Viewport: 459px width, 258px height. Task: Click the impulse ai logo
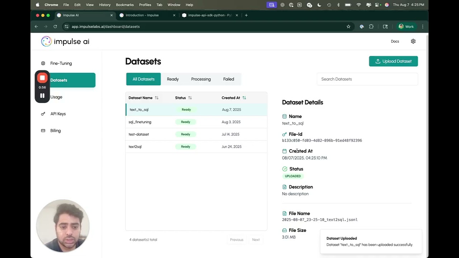[65, 42]
